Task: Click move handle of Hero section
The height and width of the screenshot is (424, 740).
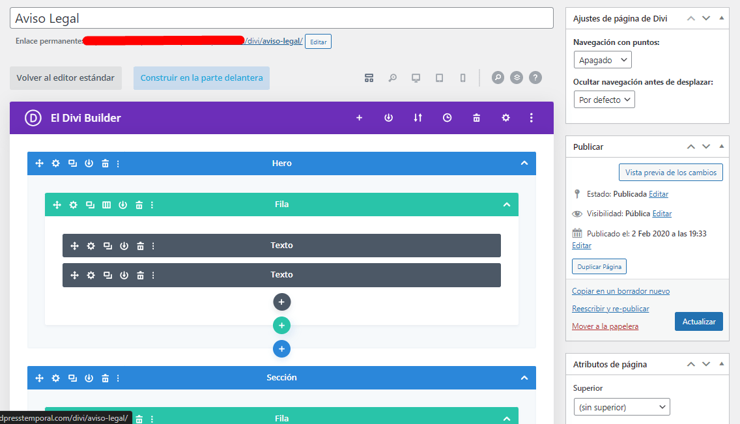Action: point(40,163)
